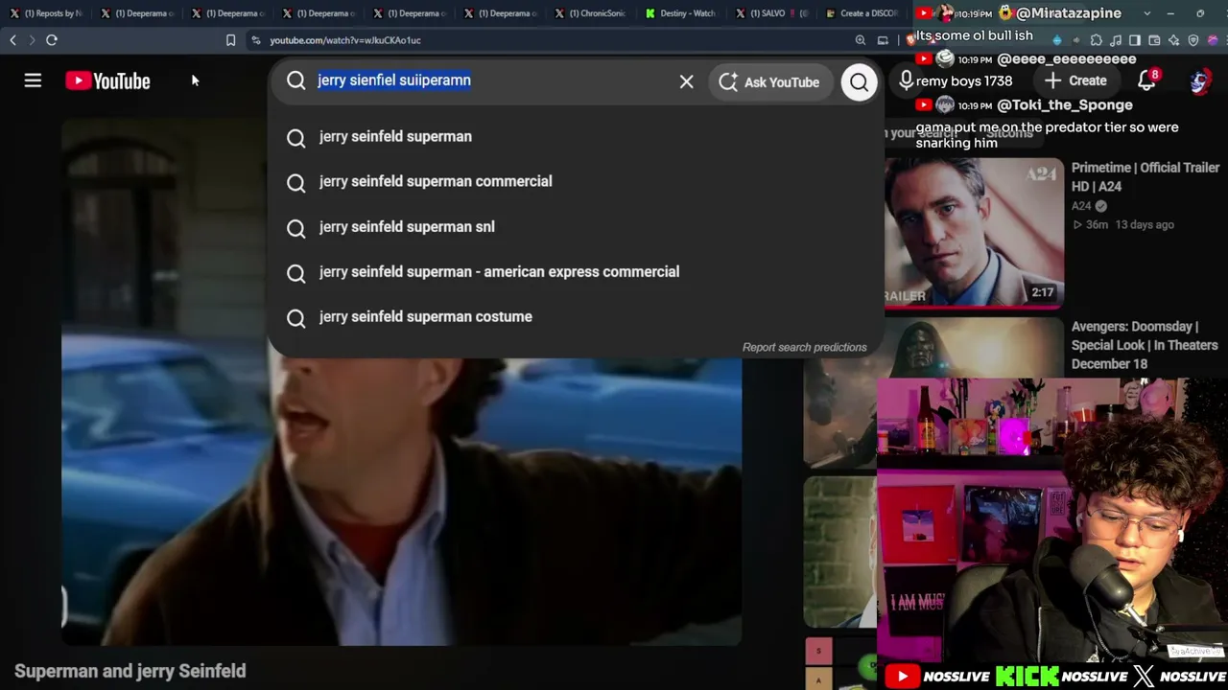Start voice search with the microphone

pos(906,81)
